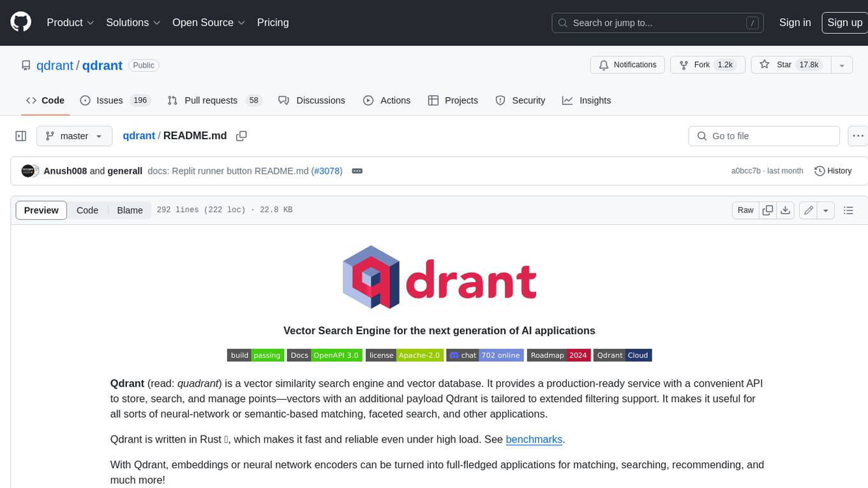Open more file actions ellipsis menu
868x488 pixels.
click(x=858, y=136)
